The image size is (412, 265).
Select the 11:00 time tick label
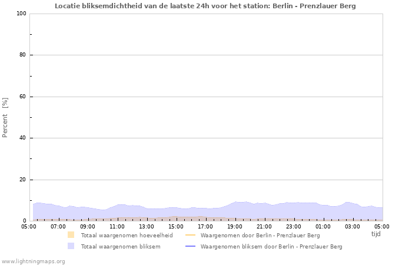click(117, 226)
